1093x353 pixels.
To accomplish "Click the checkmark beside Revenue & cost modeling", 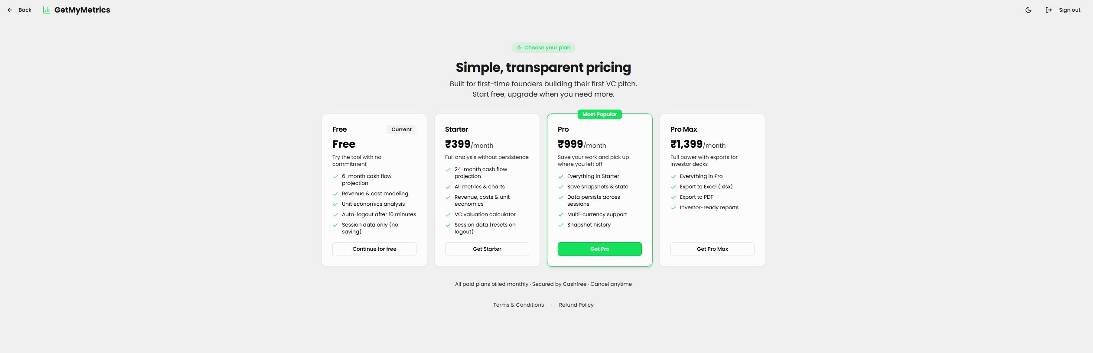I will click(335, 194).
